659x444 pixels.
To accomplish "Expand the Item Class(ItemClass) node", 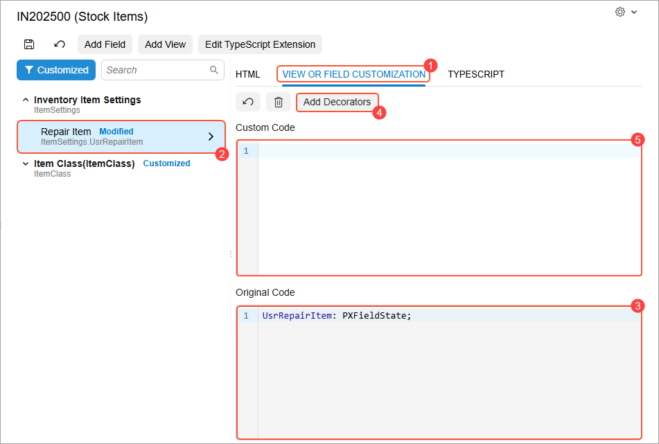I will point(26,164).
